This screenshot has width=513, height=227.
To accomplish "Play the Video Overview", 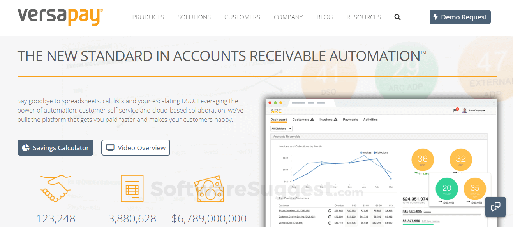I will [136, 148].
